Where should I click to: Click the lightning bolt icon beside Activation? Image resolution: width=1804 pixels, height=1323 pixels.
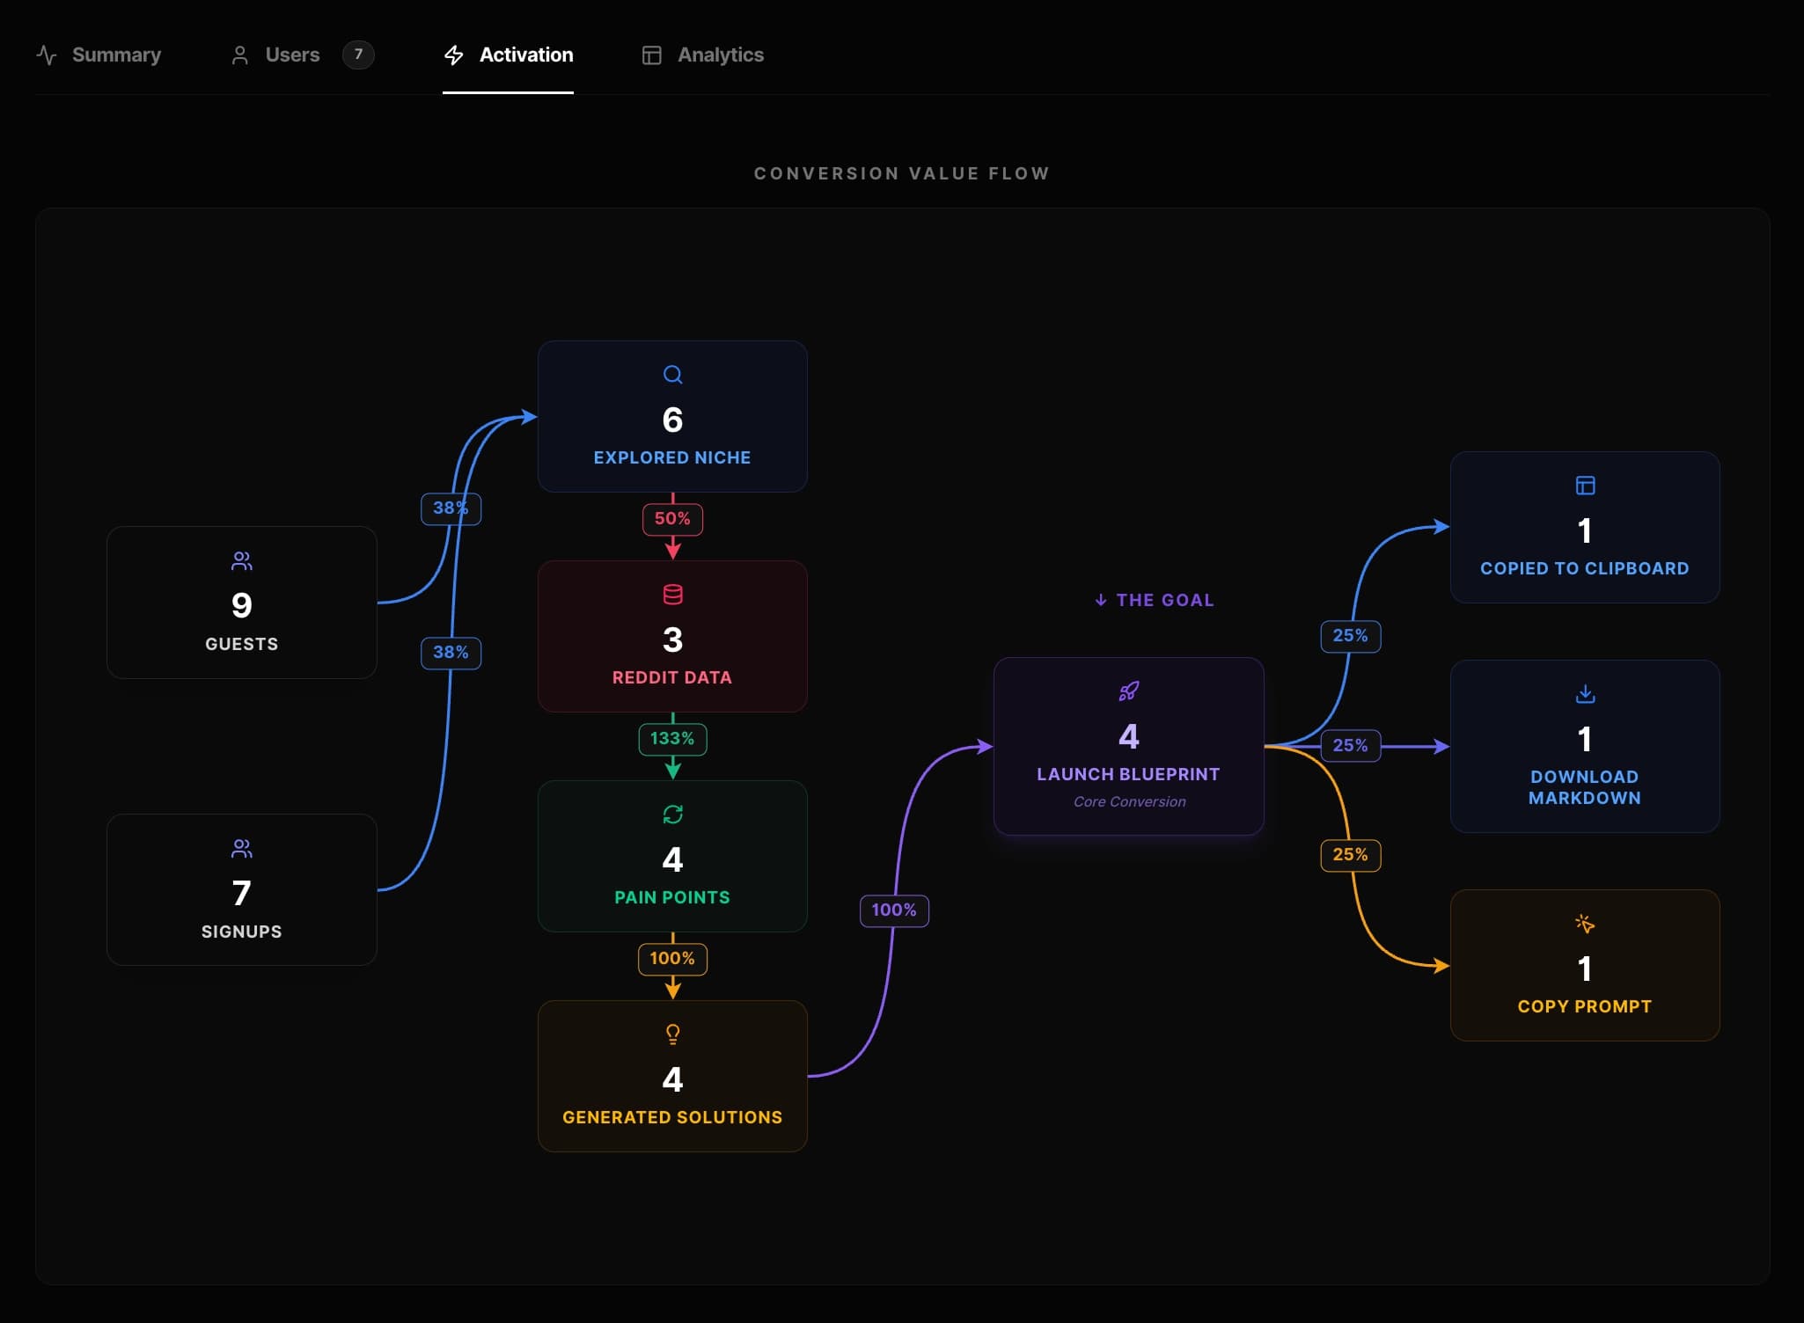pyautogui.click(x=454, y=55)
